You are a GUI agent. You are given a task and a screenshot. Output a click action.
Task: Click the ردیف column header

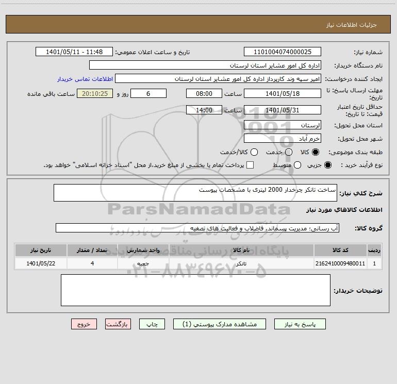(x=374, y=250)
